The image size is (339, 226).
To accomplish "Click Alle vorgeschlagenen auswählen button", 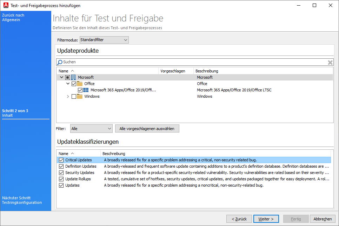I will tap(147, 129).
